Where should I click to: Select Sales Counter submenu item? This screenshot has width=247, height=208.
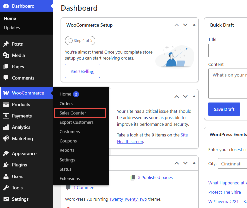(80, 113)
